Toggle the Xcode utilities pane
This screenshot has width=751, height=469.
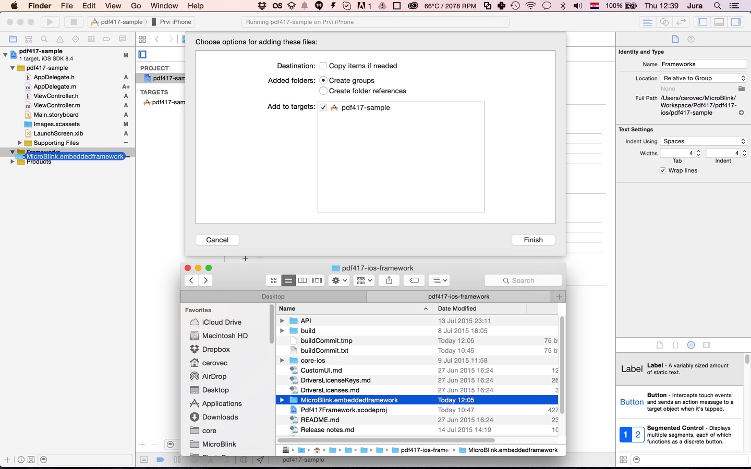(x=736, y=22)
